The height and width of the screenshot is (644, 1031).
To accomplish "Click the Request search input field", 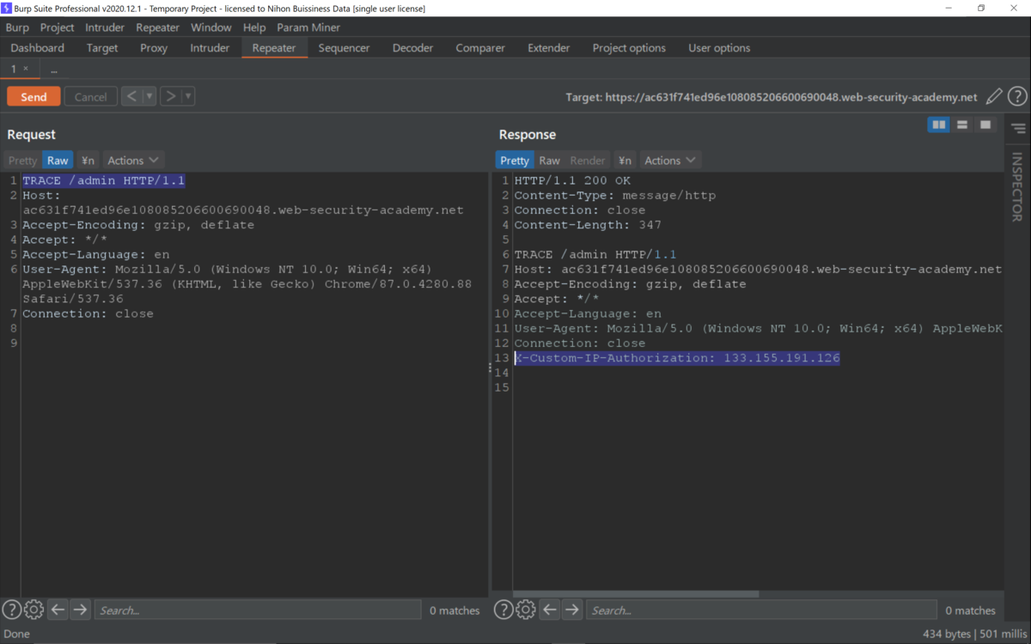I will click(258, 610).
